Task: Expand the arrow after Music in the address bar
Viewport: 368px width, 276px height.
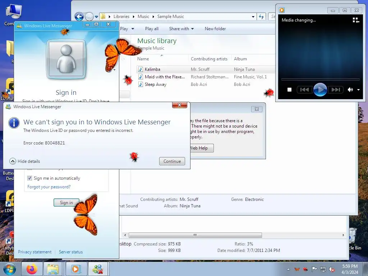Action: [x=153, y=17]
